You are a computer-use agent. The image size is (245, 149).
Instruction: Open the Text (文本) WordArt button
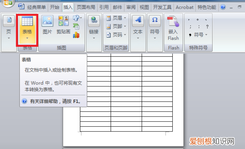[138, 27]
